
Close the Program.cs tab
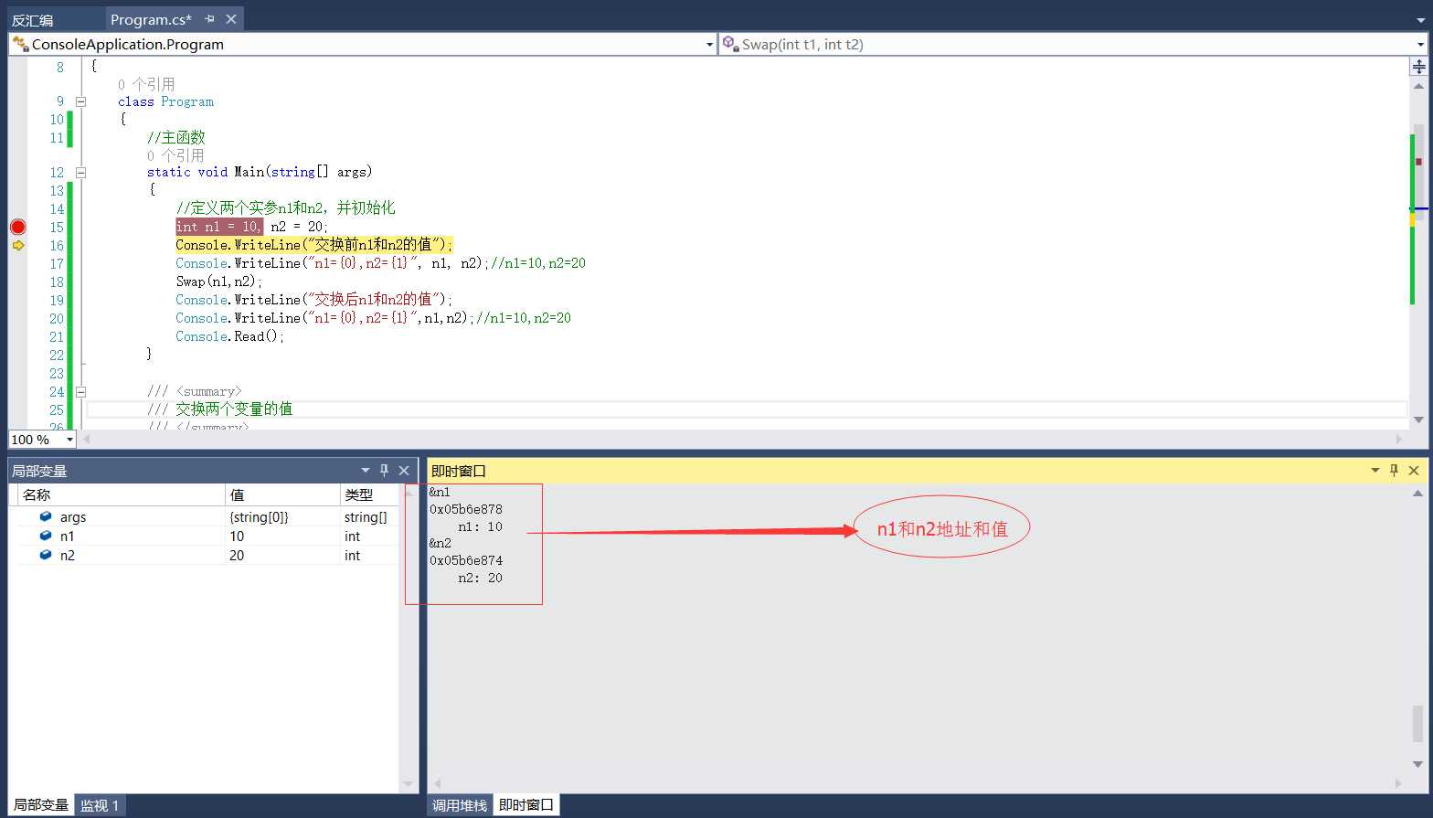click(x=231, y=19)
